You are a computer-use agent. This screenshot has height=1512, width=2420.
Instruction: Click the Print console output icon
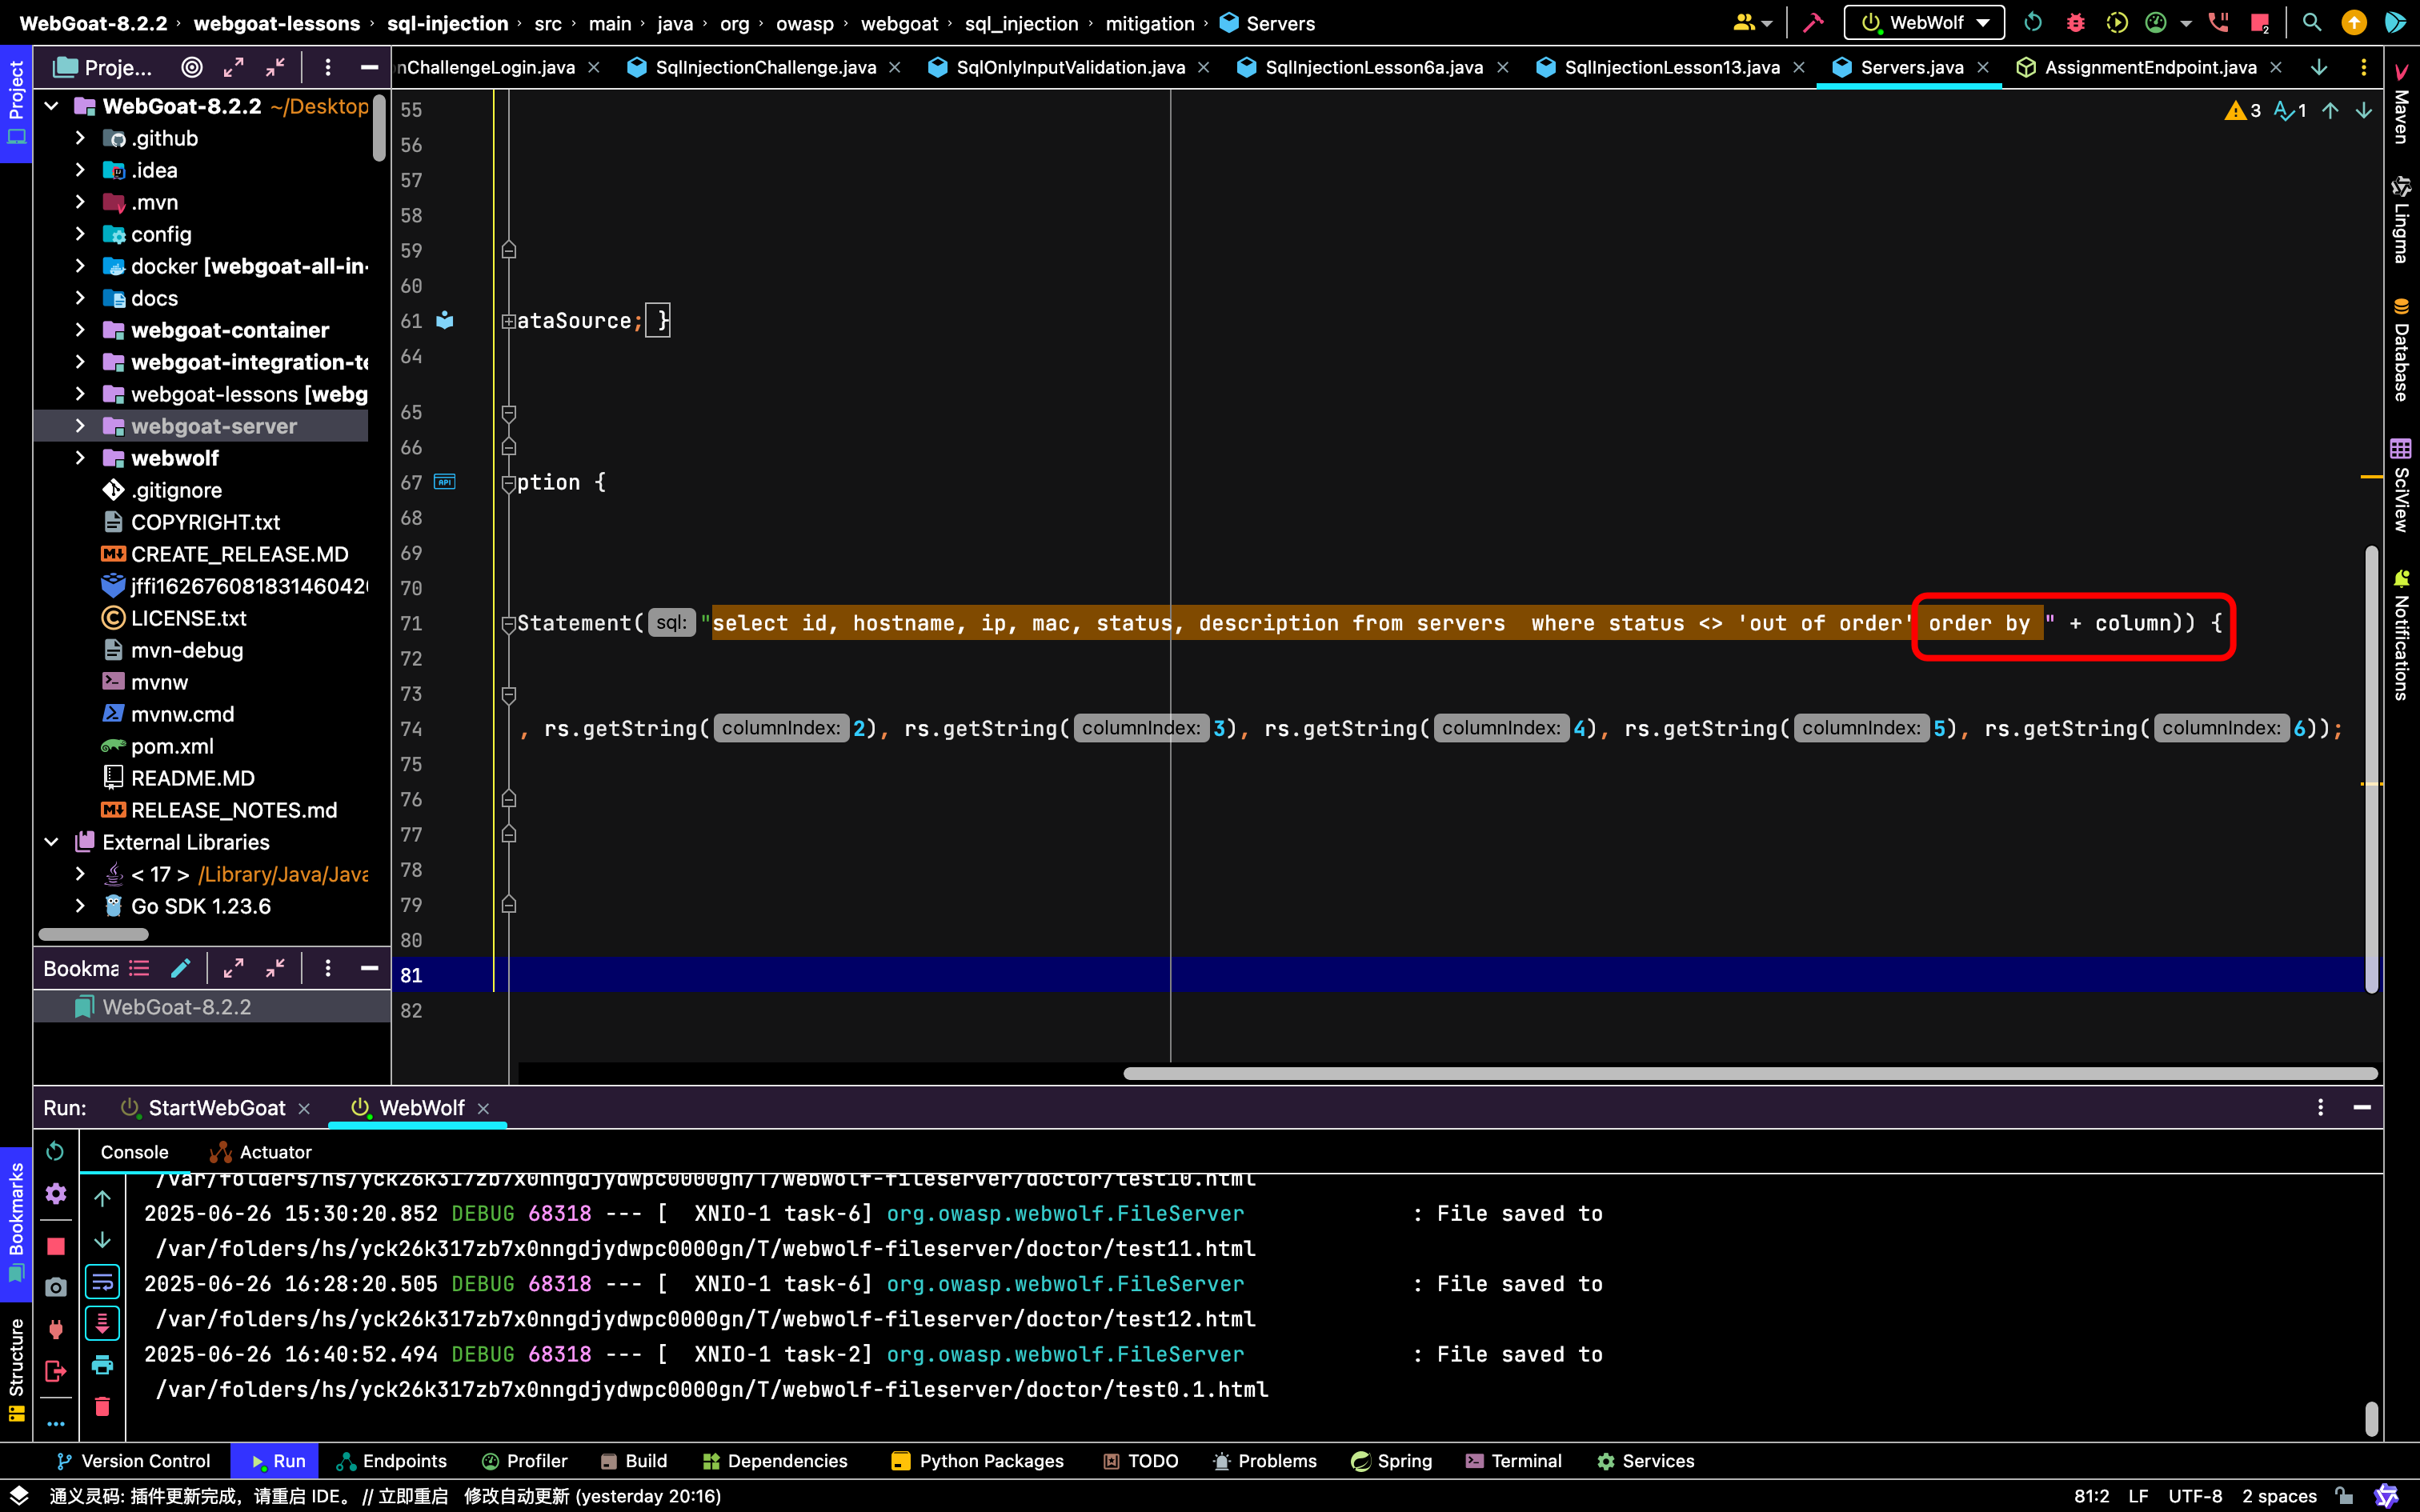(102, 1364)
